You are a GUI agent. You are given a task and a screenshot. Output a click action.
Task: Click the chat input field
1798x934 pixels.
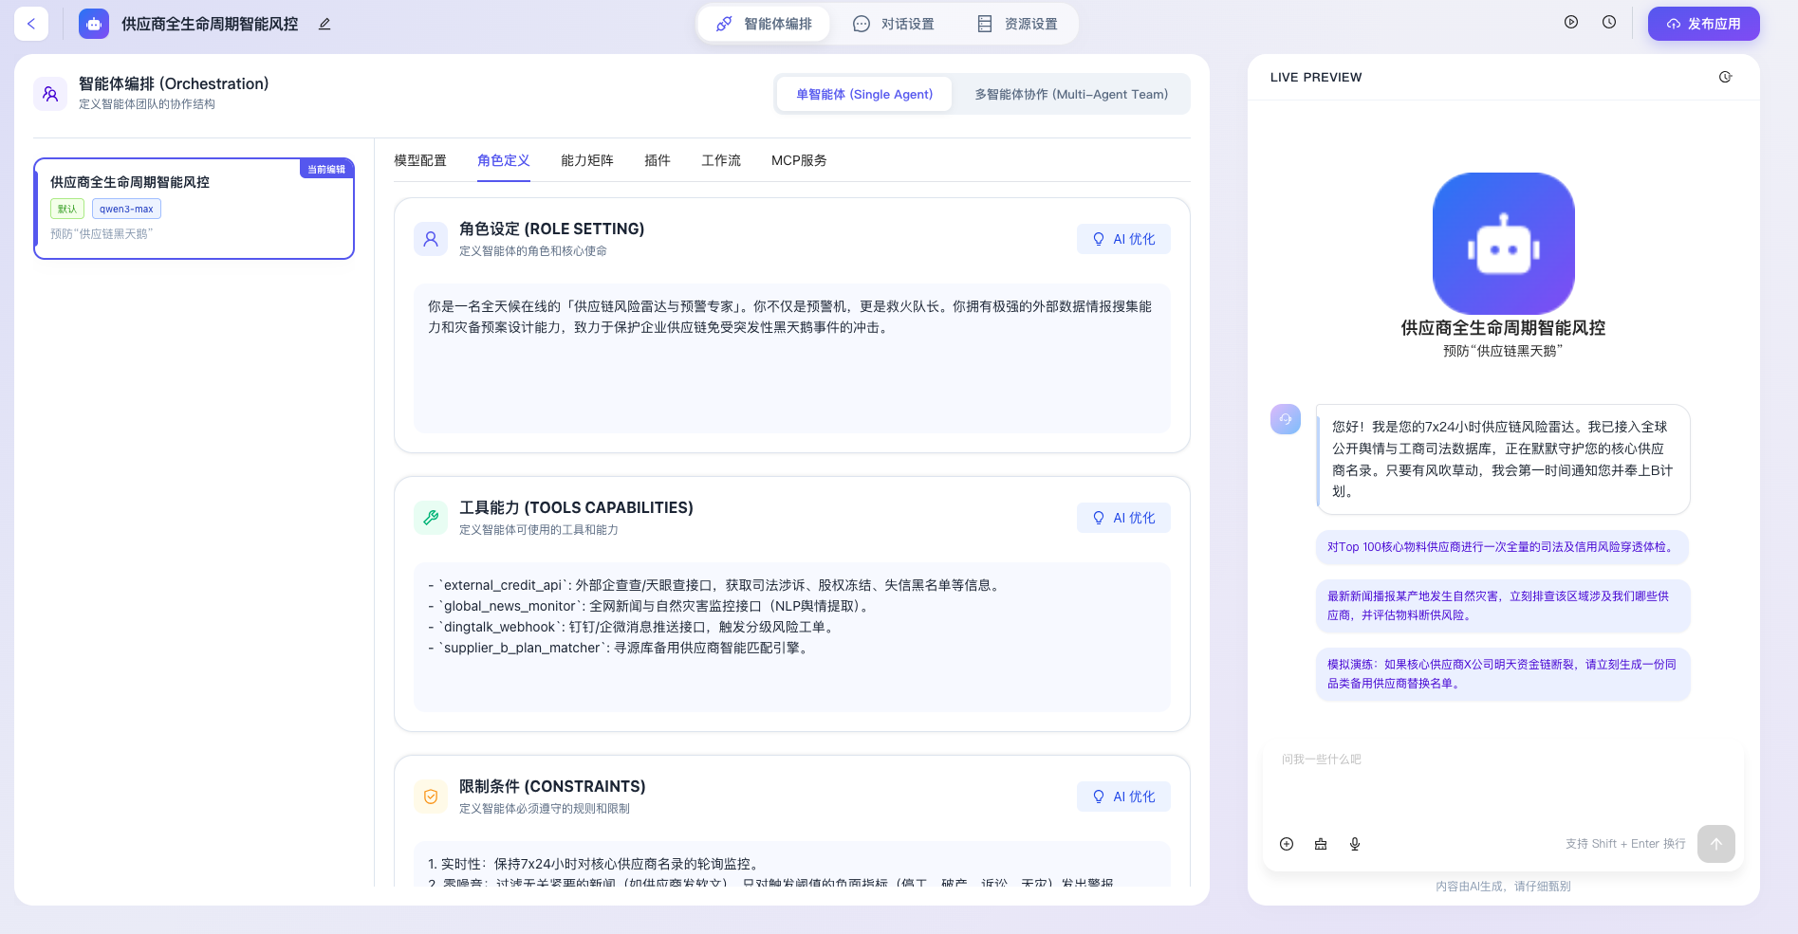click(x=1502, y=782)
